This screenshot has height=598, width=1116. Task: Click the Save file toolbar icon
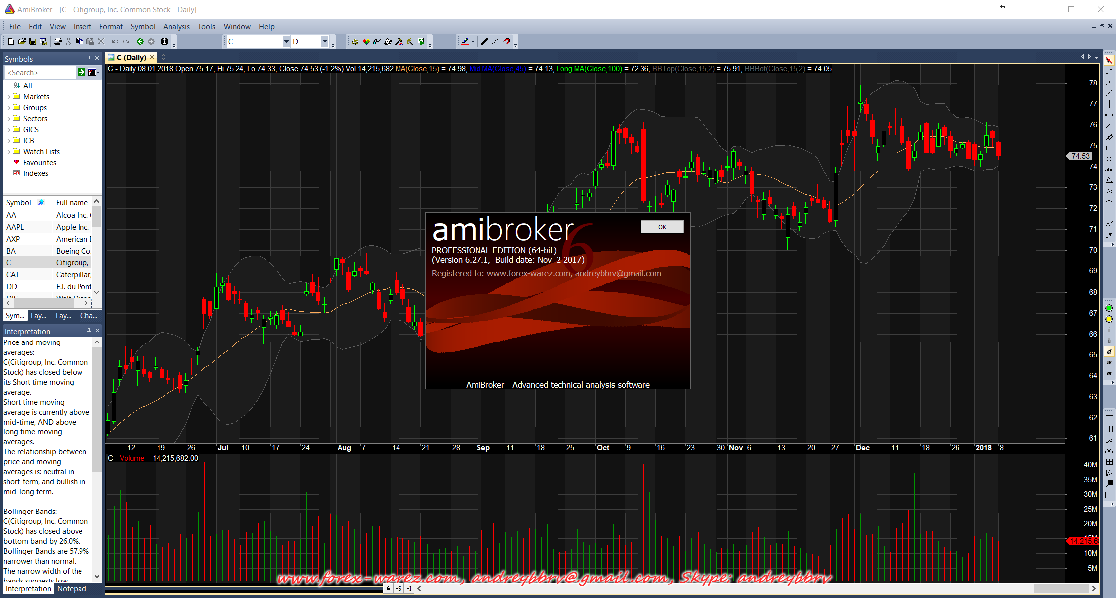tap(33, 42)
